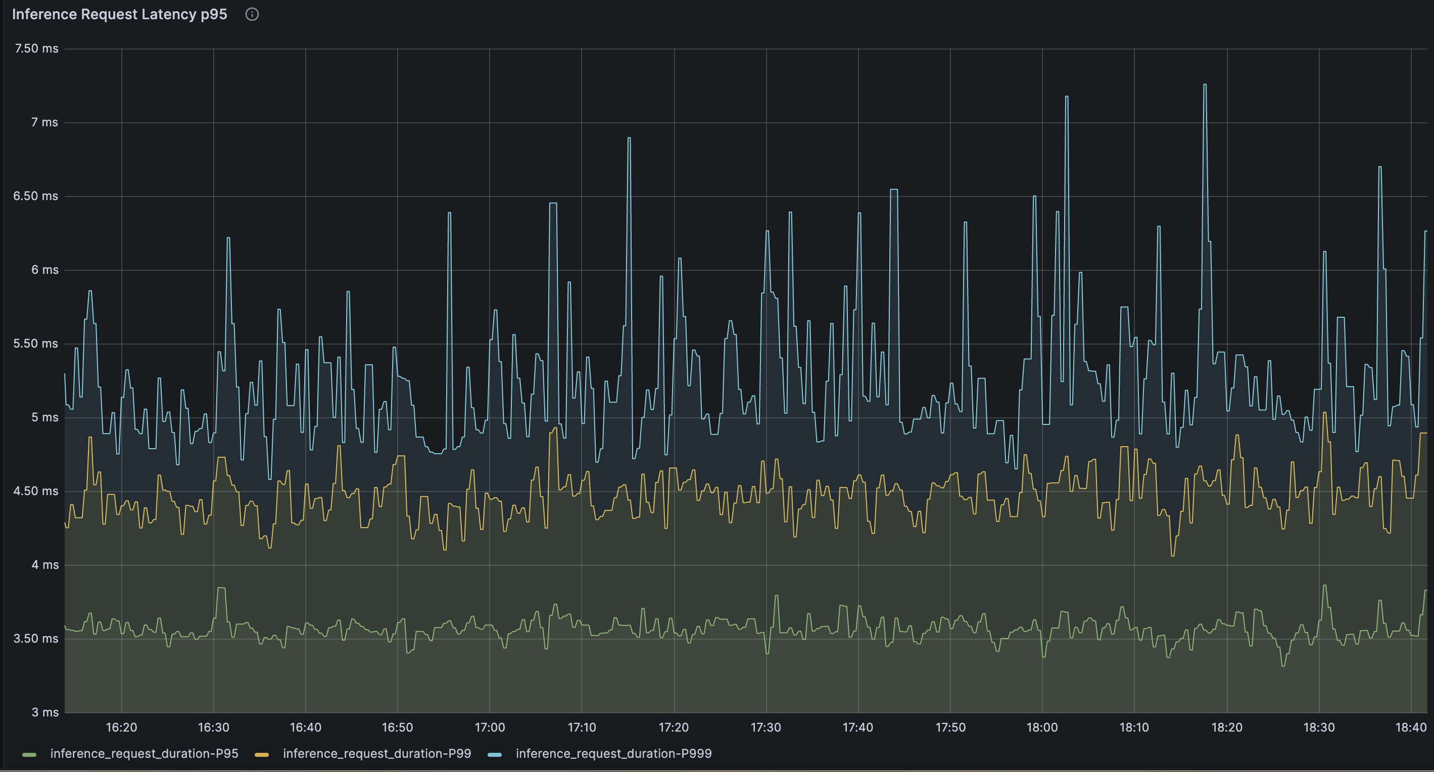The width and height of the screenshot is (1434, 772).
Task: Click the tallest blue spike after 18:10
Action: pyautogui.click(x=1205, y=85)
